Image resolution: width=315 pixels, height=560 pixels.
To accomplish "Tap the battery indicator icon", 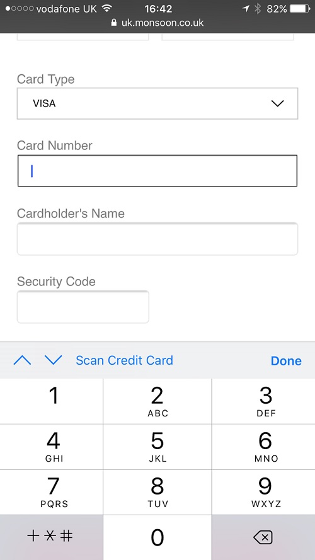I will 301,9.
